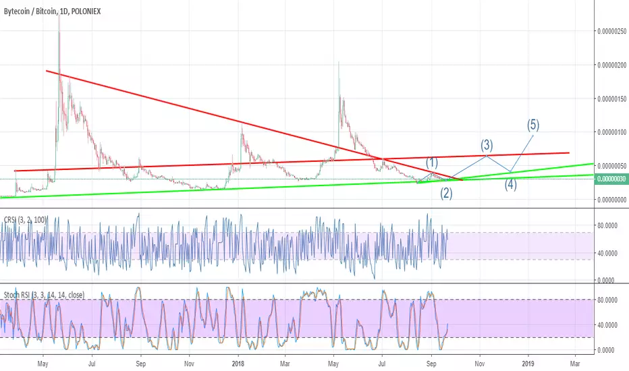
Task: Click the Bytecoin / Bitcoin chart title
Action: [x=52, y=11]
